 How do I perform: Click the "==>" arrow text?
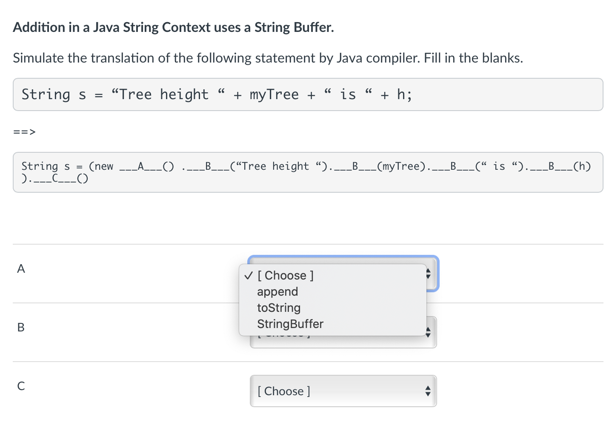(x=24, y=132)
